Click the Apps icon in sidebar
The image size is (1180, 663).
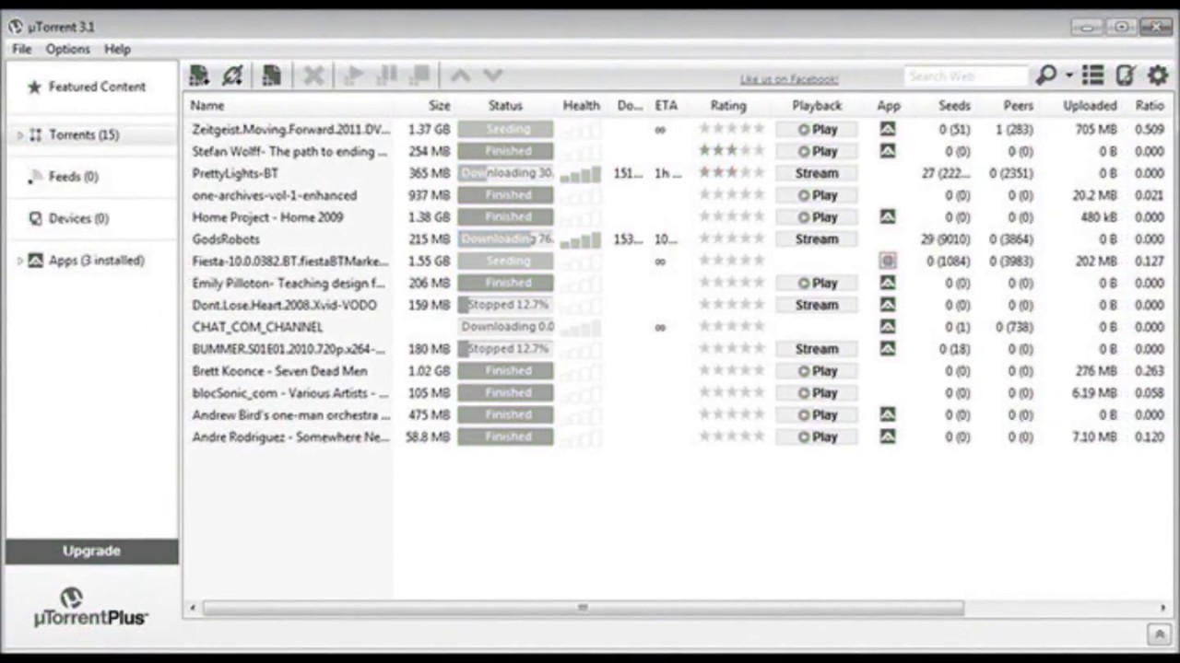[x=35, y=261]
